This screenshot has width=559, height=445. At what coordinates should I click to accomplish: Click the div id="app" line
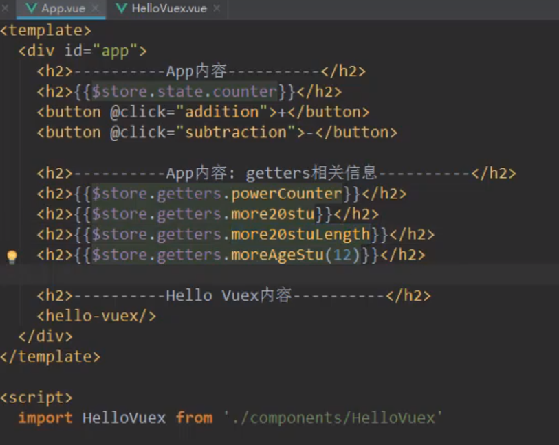coord(83,51)
